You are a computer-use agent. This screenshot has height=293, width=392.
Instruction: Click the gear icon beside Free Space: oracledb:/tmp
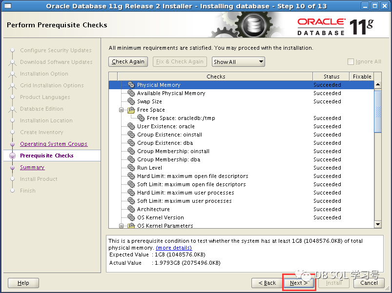pyautogui.click(x=141, y=118)
